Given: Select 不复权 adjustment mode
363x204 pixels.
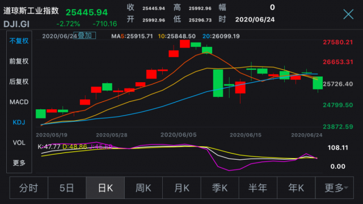Looking at the screenshot, I should [19, 41].
